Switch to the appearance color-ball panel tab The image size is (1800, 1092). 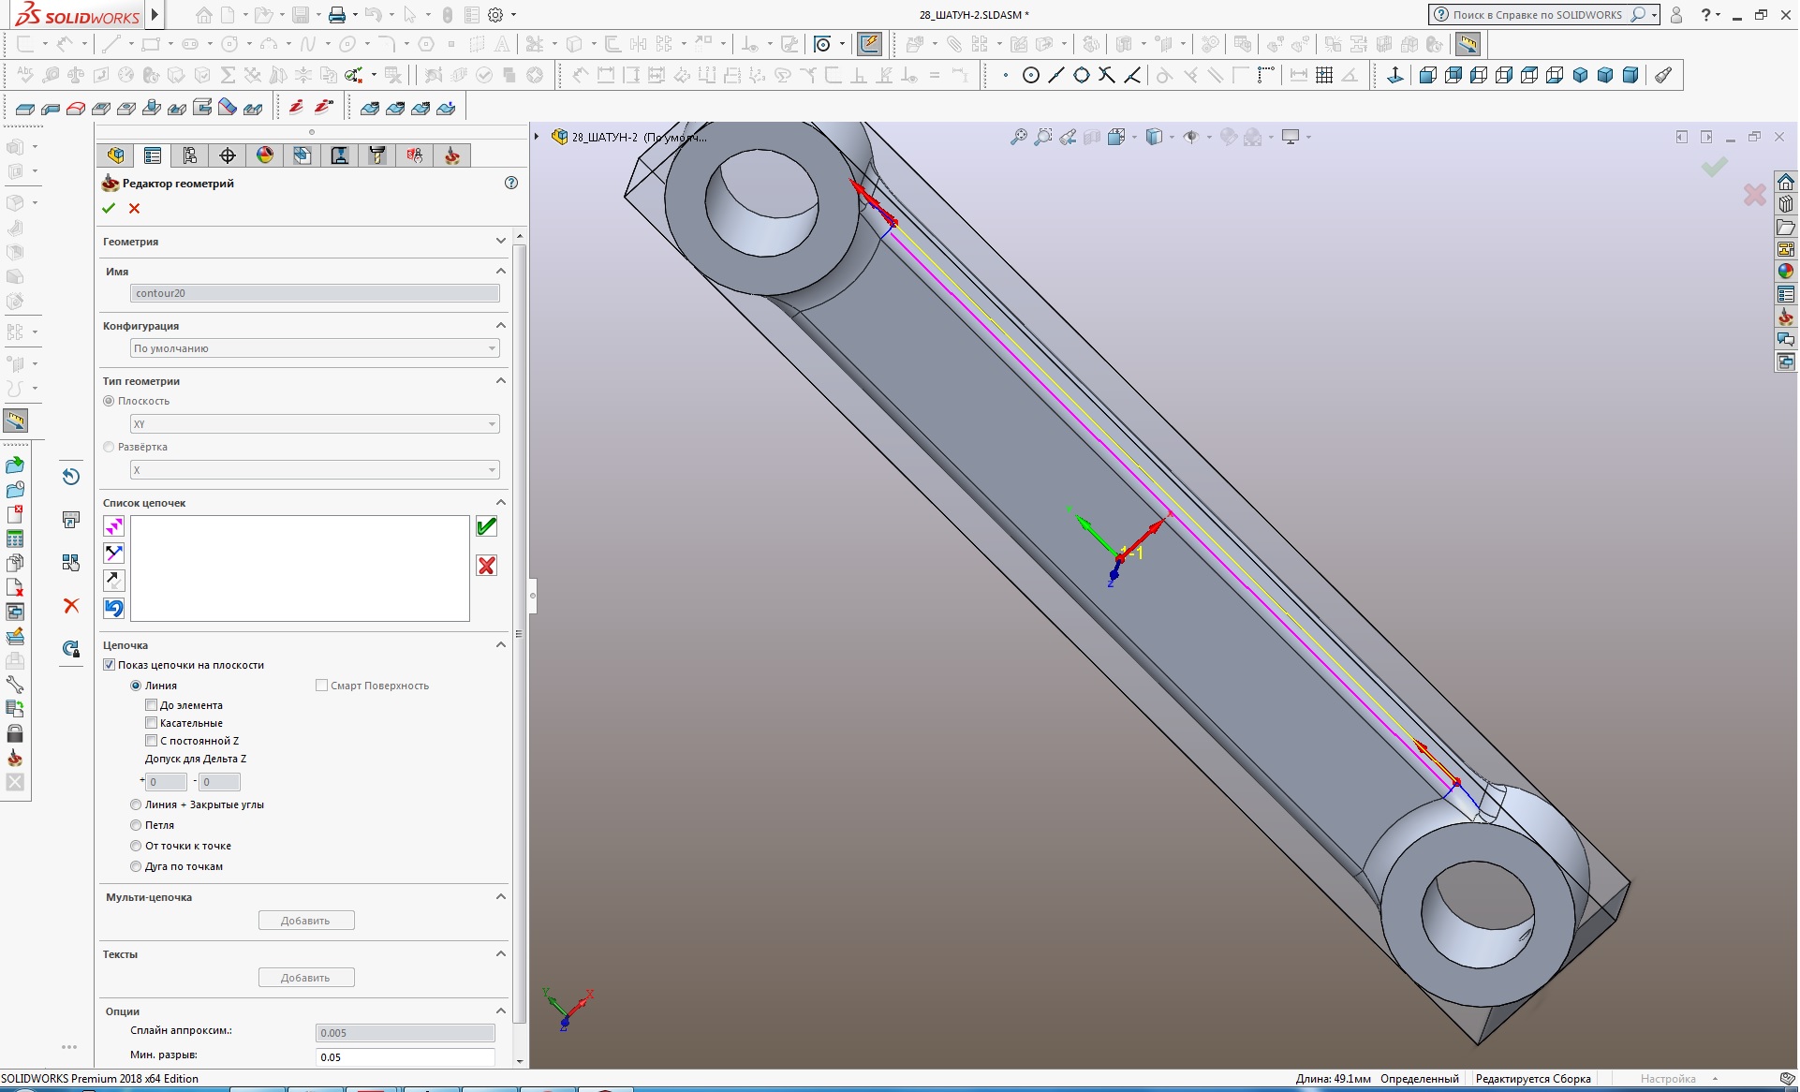click(x=265, y=155)
